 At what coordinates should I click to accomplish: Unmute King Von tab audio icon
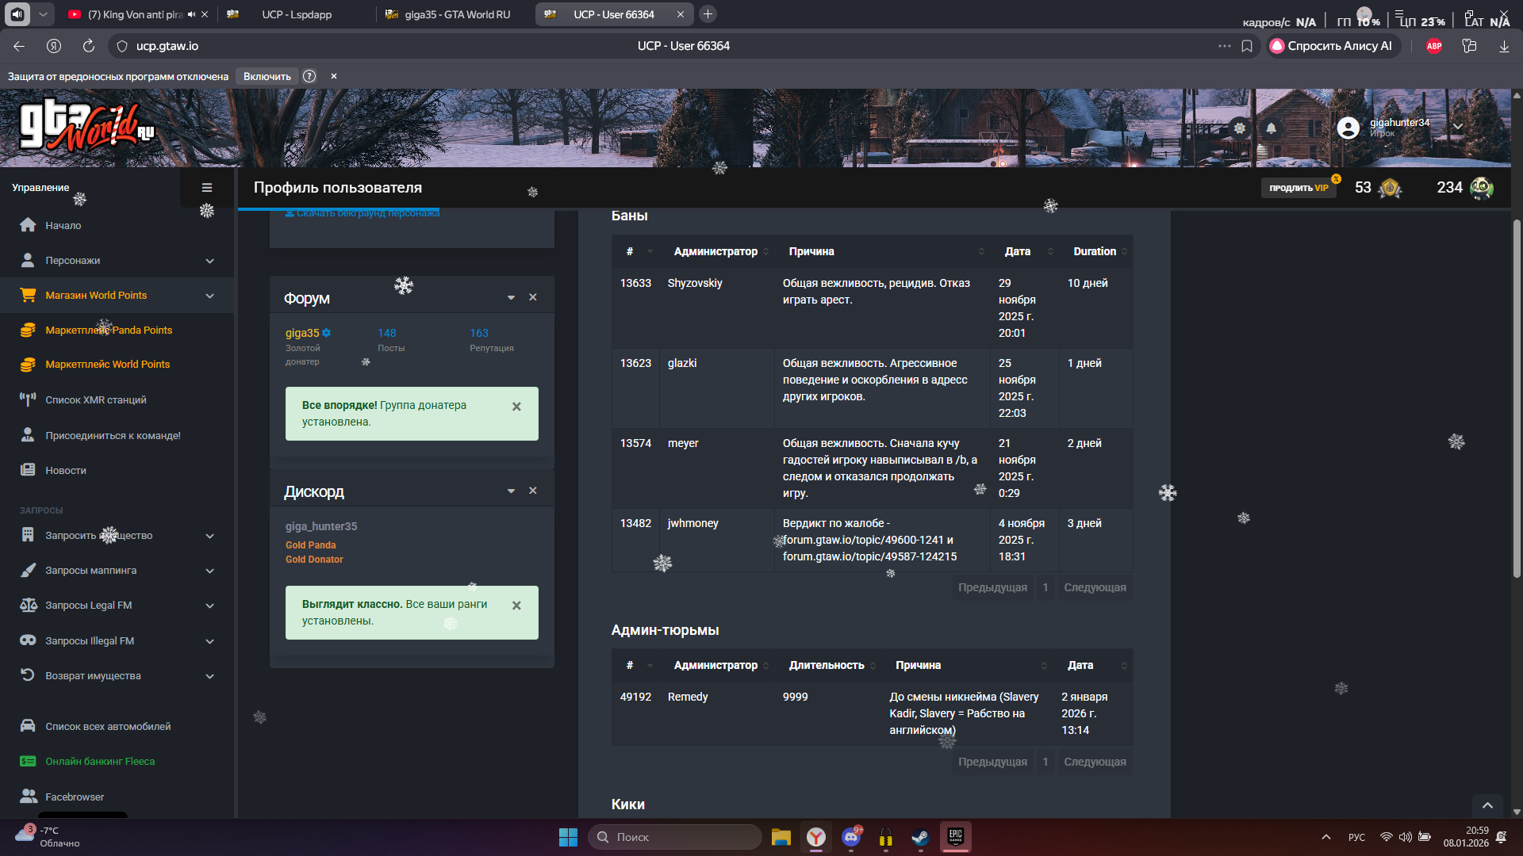(x=191, y=14)
